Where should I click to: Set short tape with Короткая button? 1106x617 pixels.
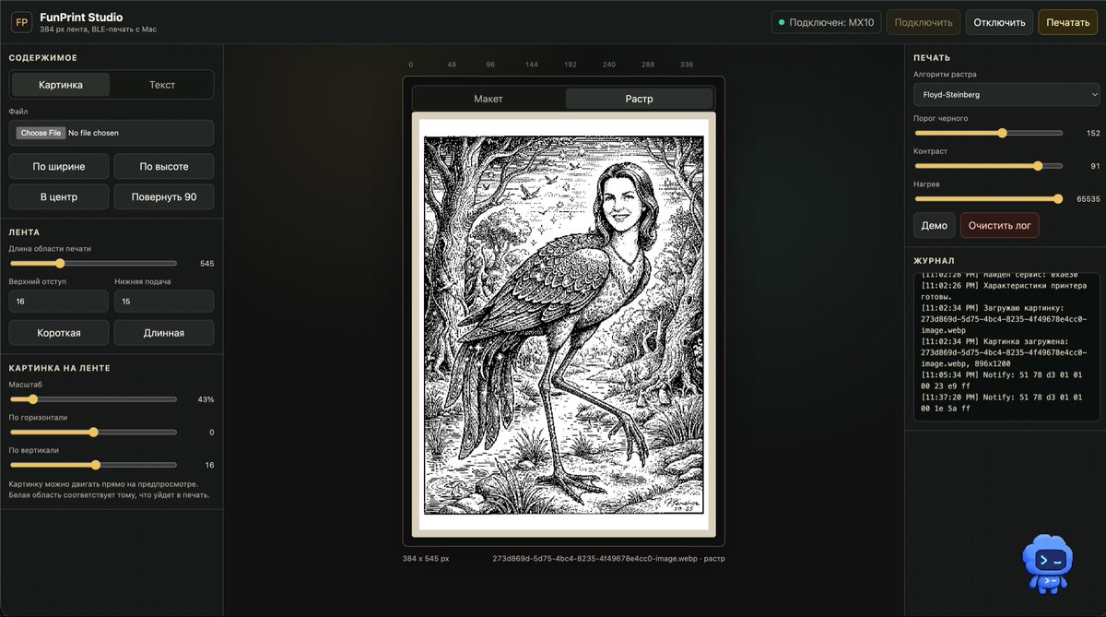[x=59, y=333]
